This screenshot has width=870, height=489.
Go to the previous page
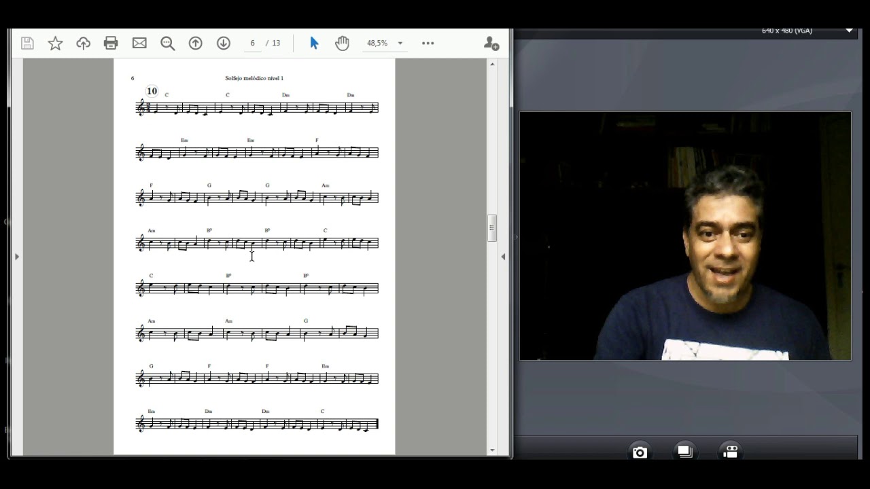click(x=196, y=43)
